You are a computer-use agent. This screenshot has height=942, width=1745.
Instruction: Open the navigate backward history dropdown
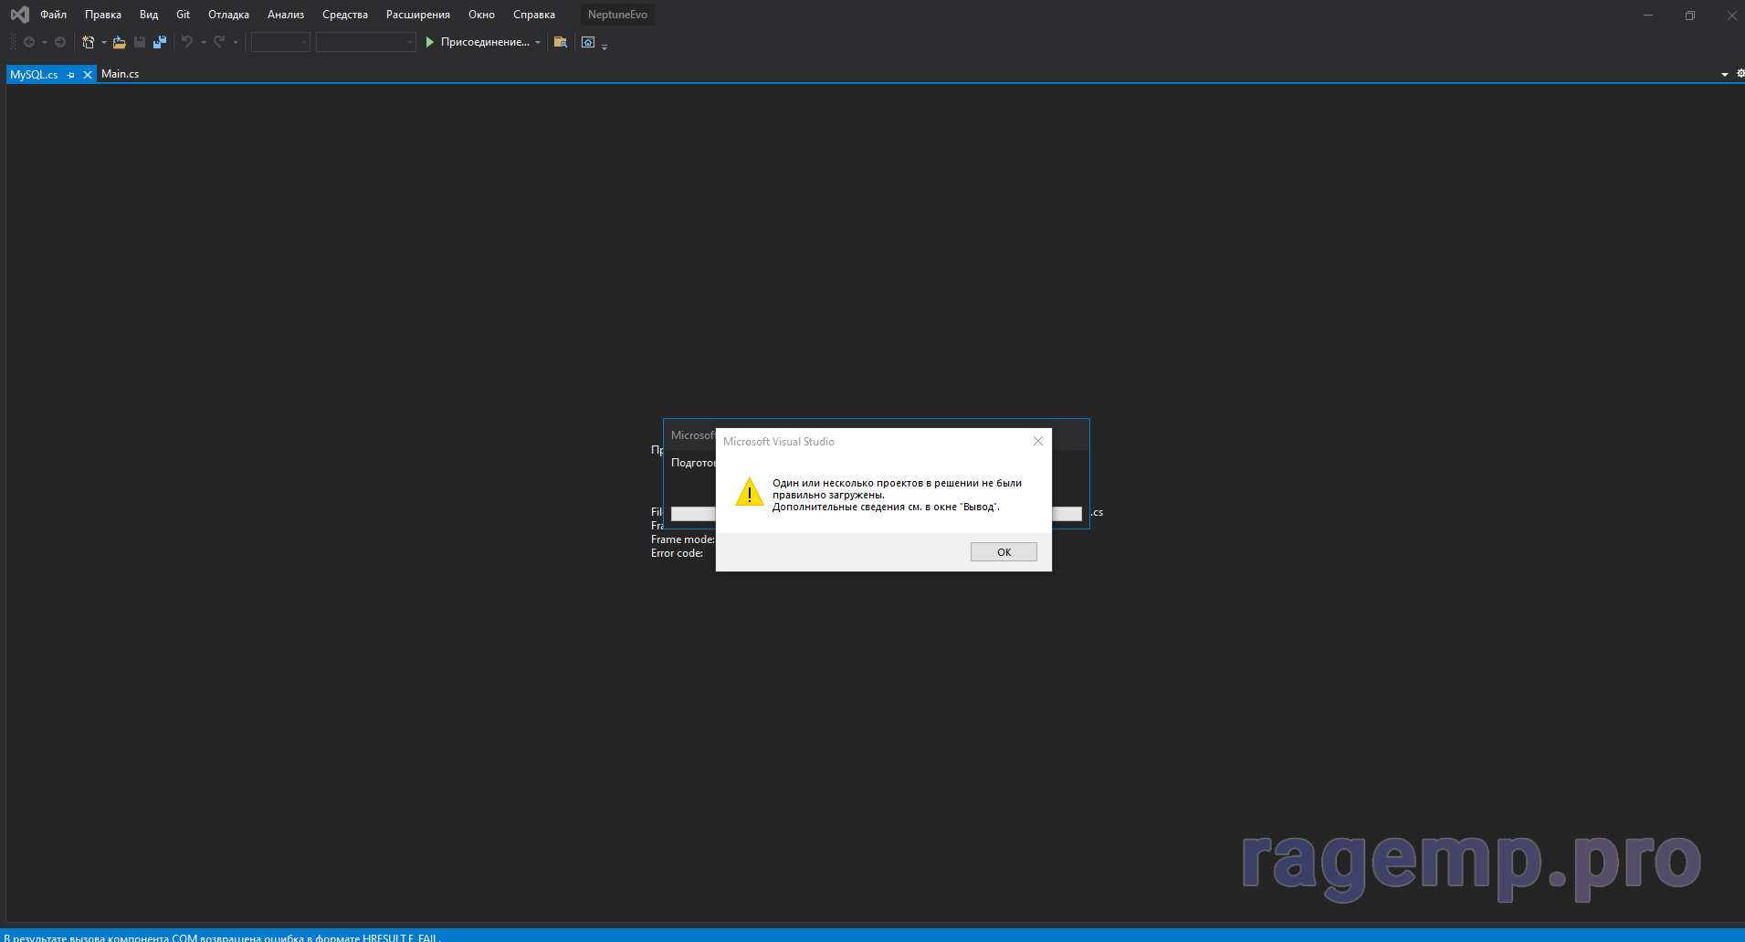pos(44,42)
